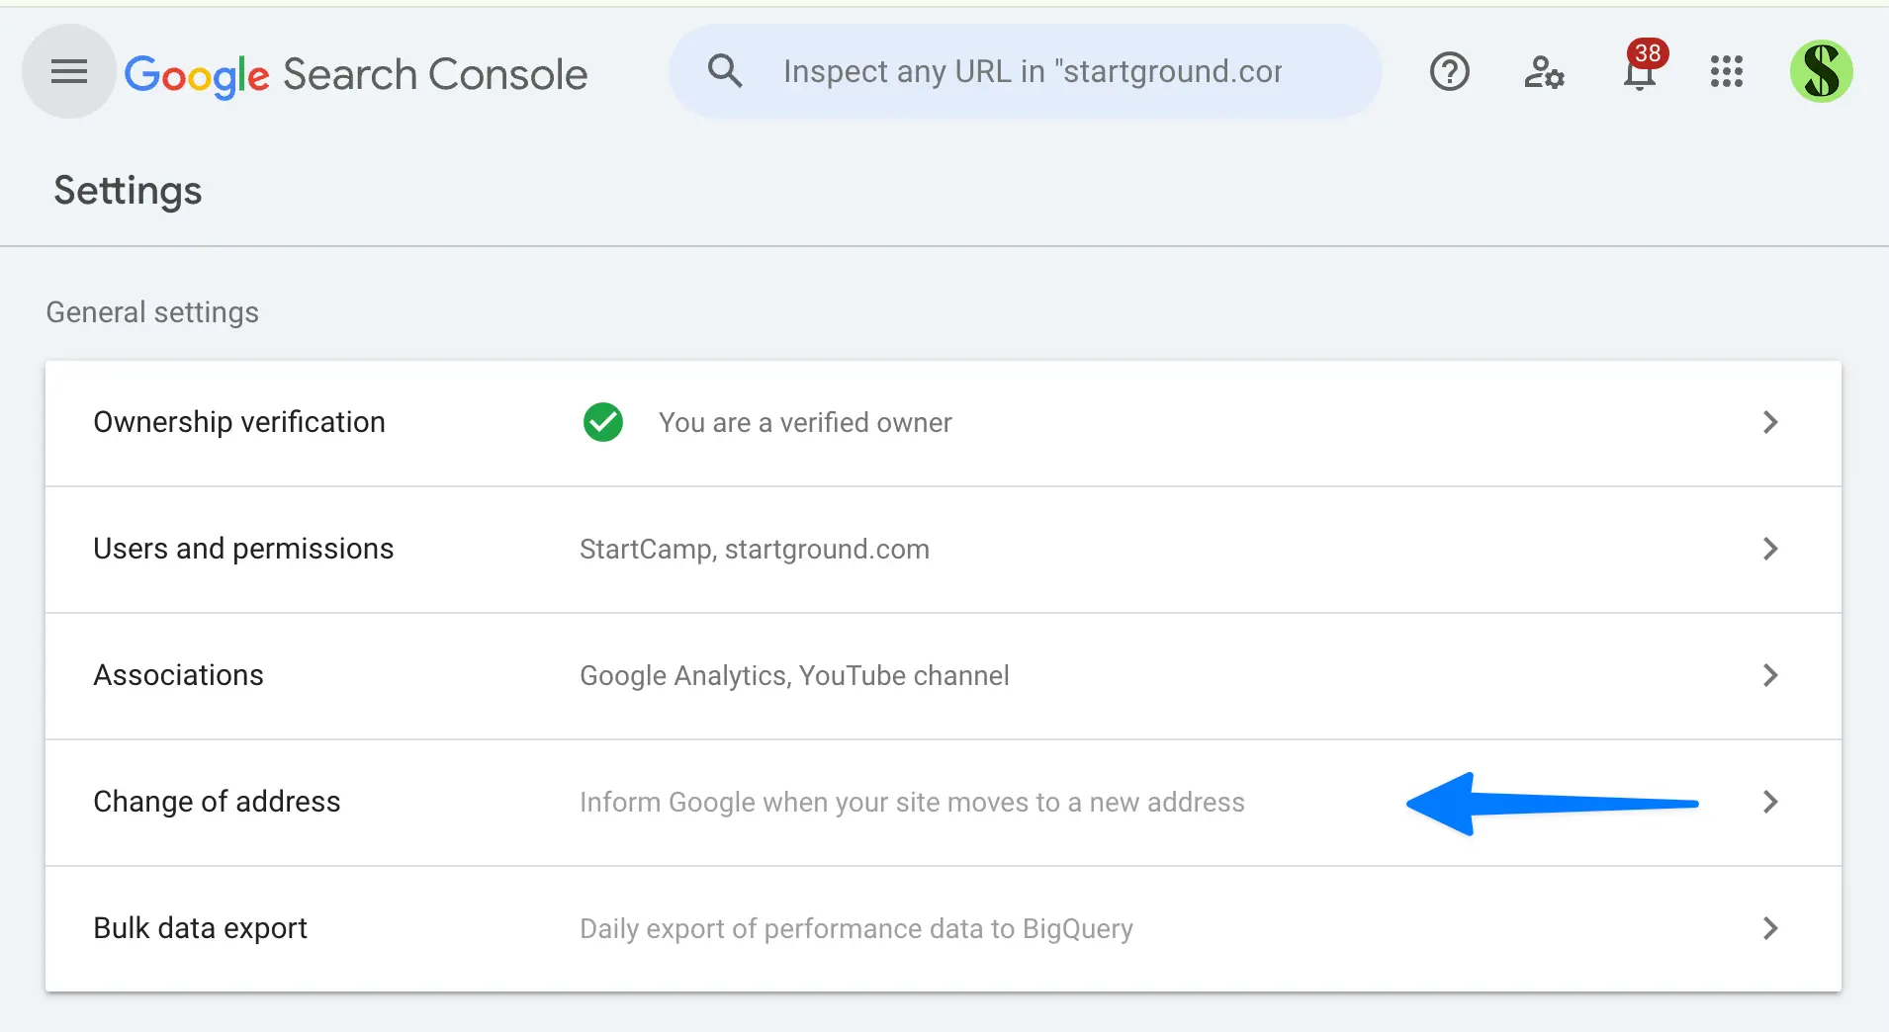Screen dimensions: 1889x1032
Task: Open the Change of address setting
Action: [944, 803]
